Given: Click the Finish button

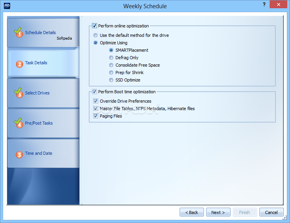Looking at the screenshot, I should click(245, 212).
